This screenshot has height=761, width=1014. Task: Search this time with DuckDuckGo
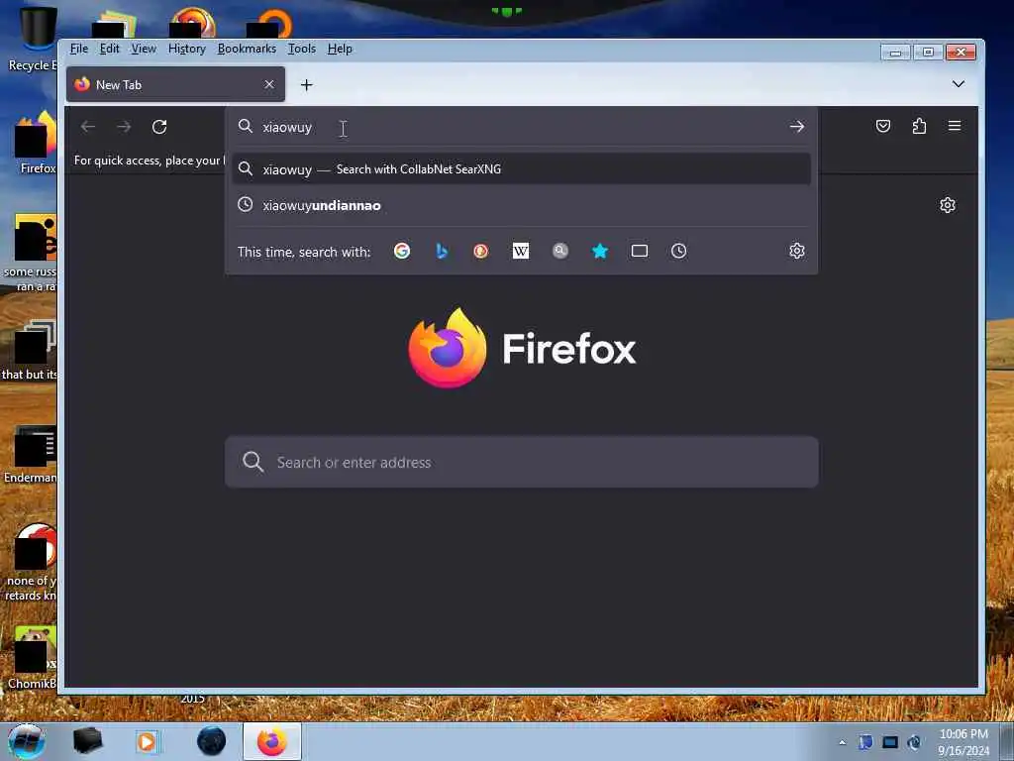tap(480, 251)
